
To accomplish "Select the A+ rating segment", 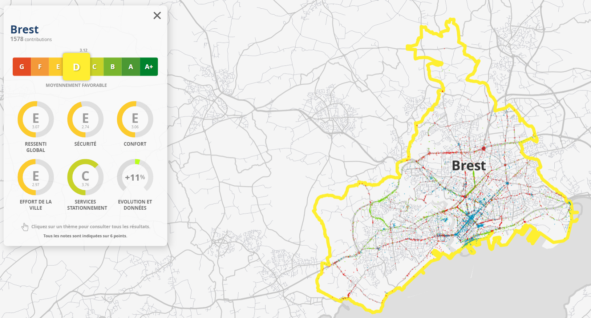I will click(149, 67).
